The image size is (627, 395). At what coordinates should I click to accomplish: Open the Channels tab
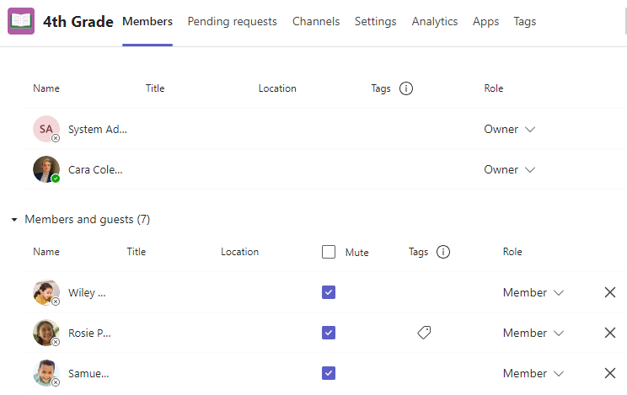coord(316,22)
